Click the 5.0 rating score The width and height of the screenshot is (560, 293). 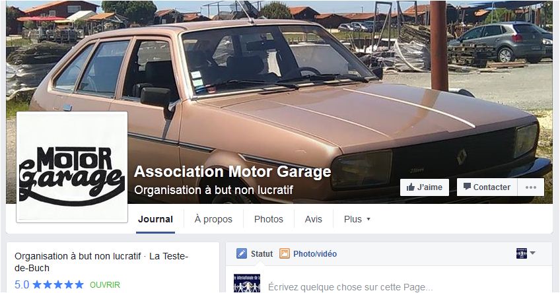pyautogui.click(x=22, y=285)
